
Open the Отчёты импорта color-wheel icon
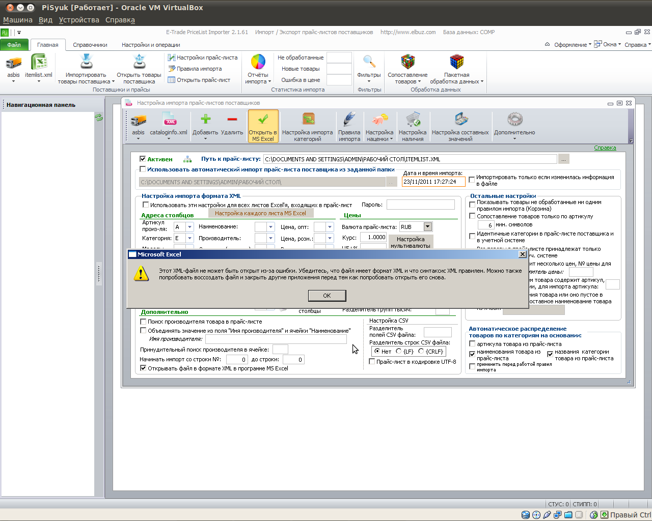pos(258,62)
